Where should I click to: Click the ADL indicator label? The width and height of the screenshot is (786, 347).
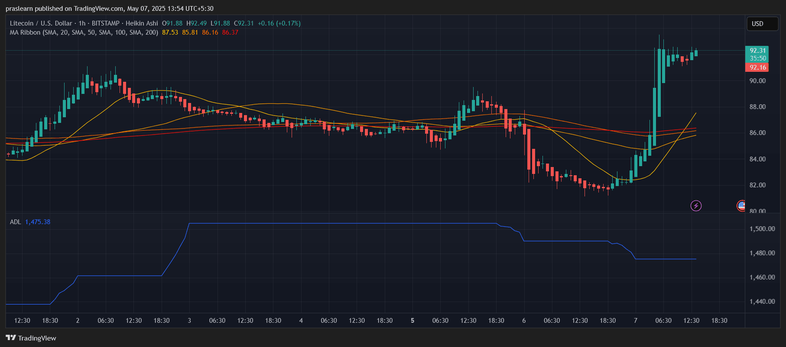pos(15,222)
